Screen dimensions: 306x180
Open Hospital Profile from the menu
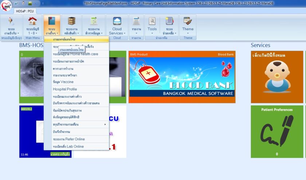[x=76, y=89]
